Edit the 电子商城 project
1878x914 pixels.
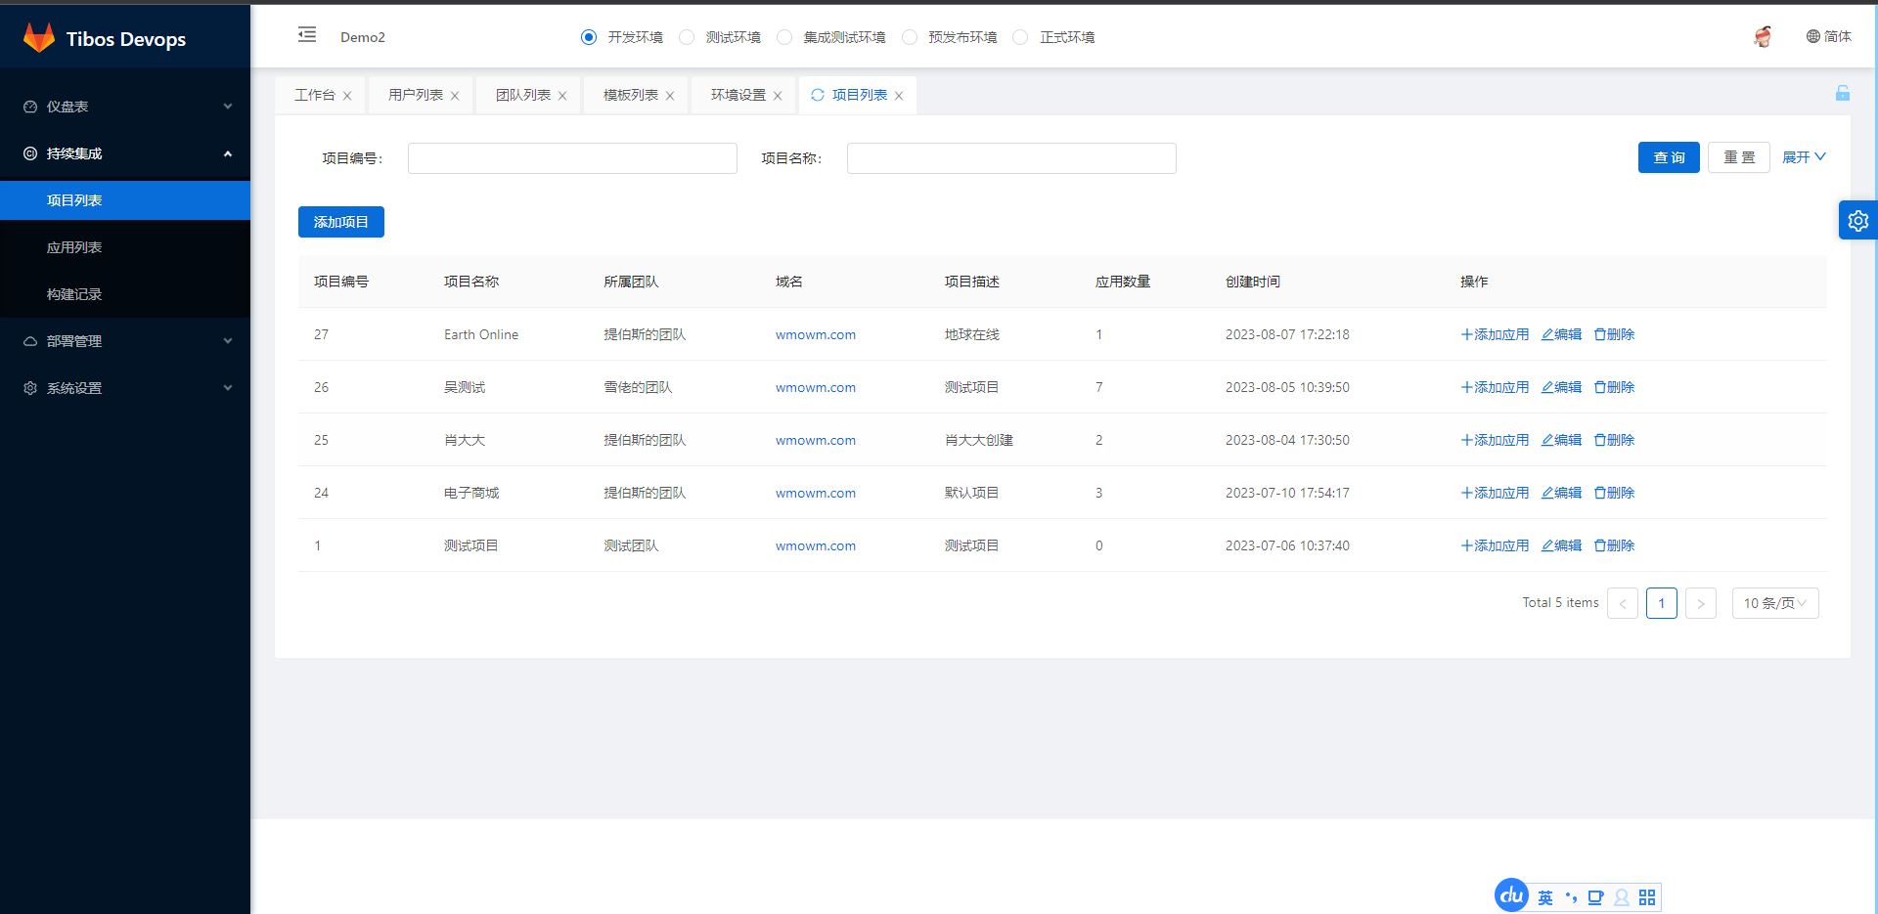click(1561, 493)
